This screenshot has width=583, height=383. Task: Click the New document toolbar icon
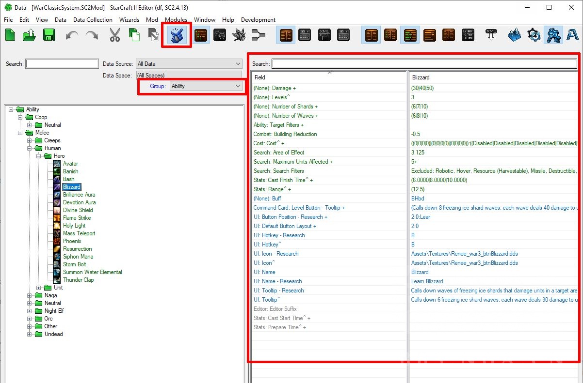click(11, 35)
